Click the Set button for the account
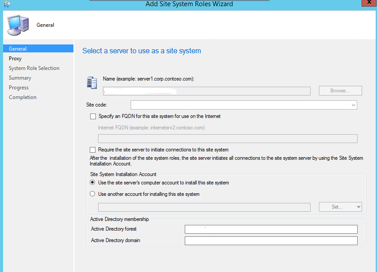 [x=337, y=206]
